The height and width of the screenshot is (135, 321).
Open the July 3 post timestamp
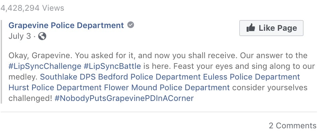point(20,36)
